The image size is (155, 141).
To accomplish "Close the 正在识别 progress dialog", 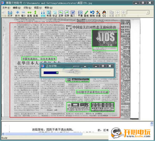I will tap(110, 66).
